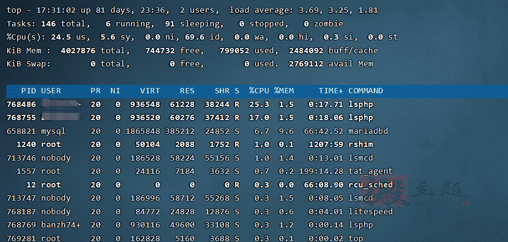Screen dimensions: 508x242
Task: Click the 1207:59 time value
Action: coord(326,145)
